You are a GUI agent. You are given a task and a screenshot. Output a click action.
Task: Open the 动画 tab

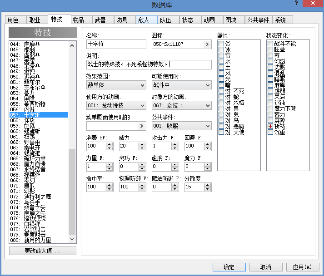point(212,20)
